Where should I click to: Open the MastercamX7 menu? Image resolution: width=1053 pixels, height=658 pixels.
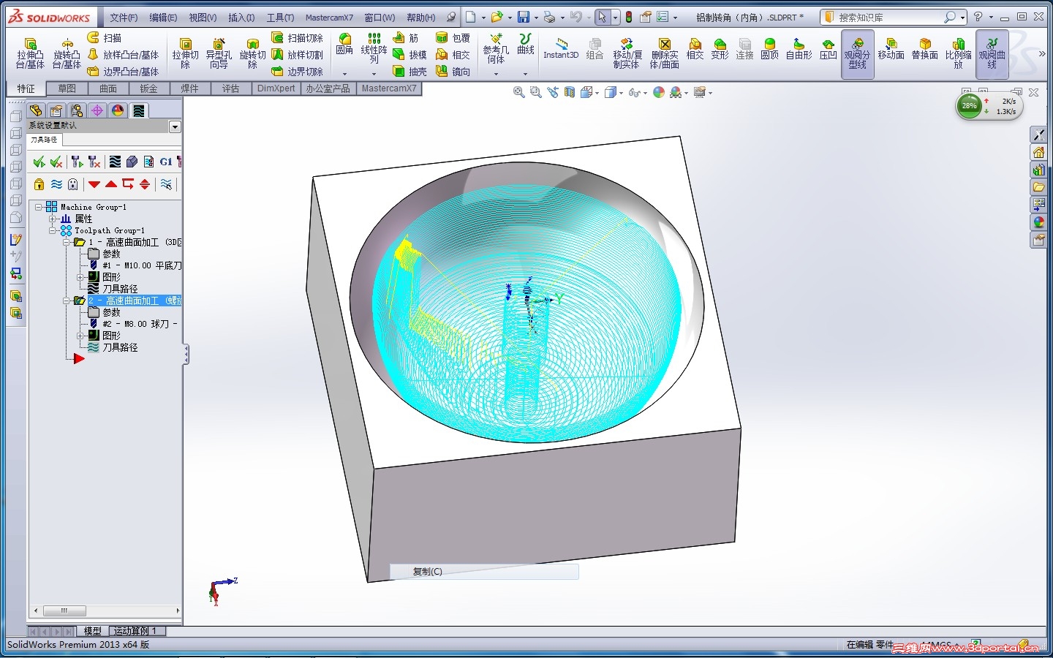329,18
